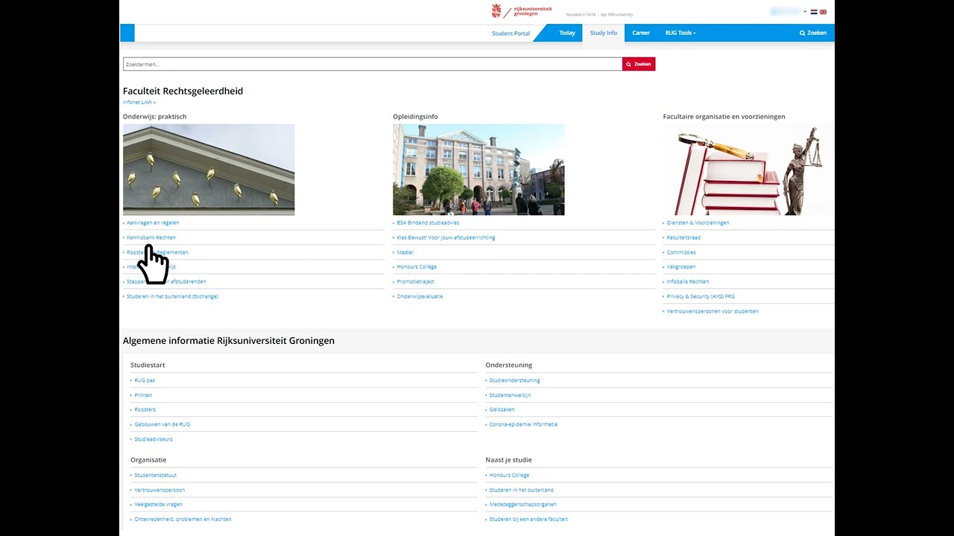
Task: Open the Kennisbank Rechten link
Action: point(151,237)
